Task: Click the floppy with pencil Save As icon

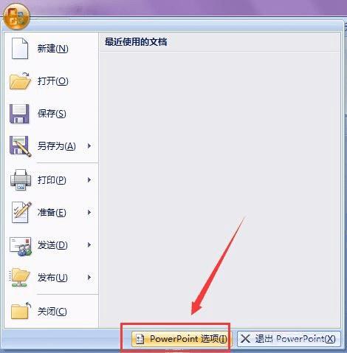Action: pyautogui.click(x=21, y=146)
